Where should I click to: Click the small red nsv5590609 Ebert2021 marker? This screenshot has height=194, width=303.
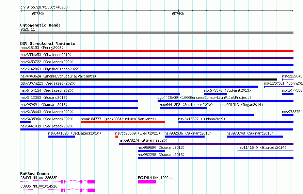117,137
